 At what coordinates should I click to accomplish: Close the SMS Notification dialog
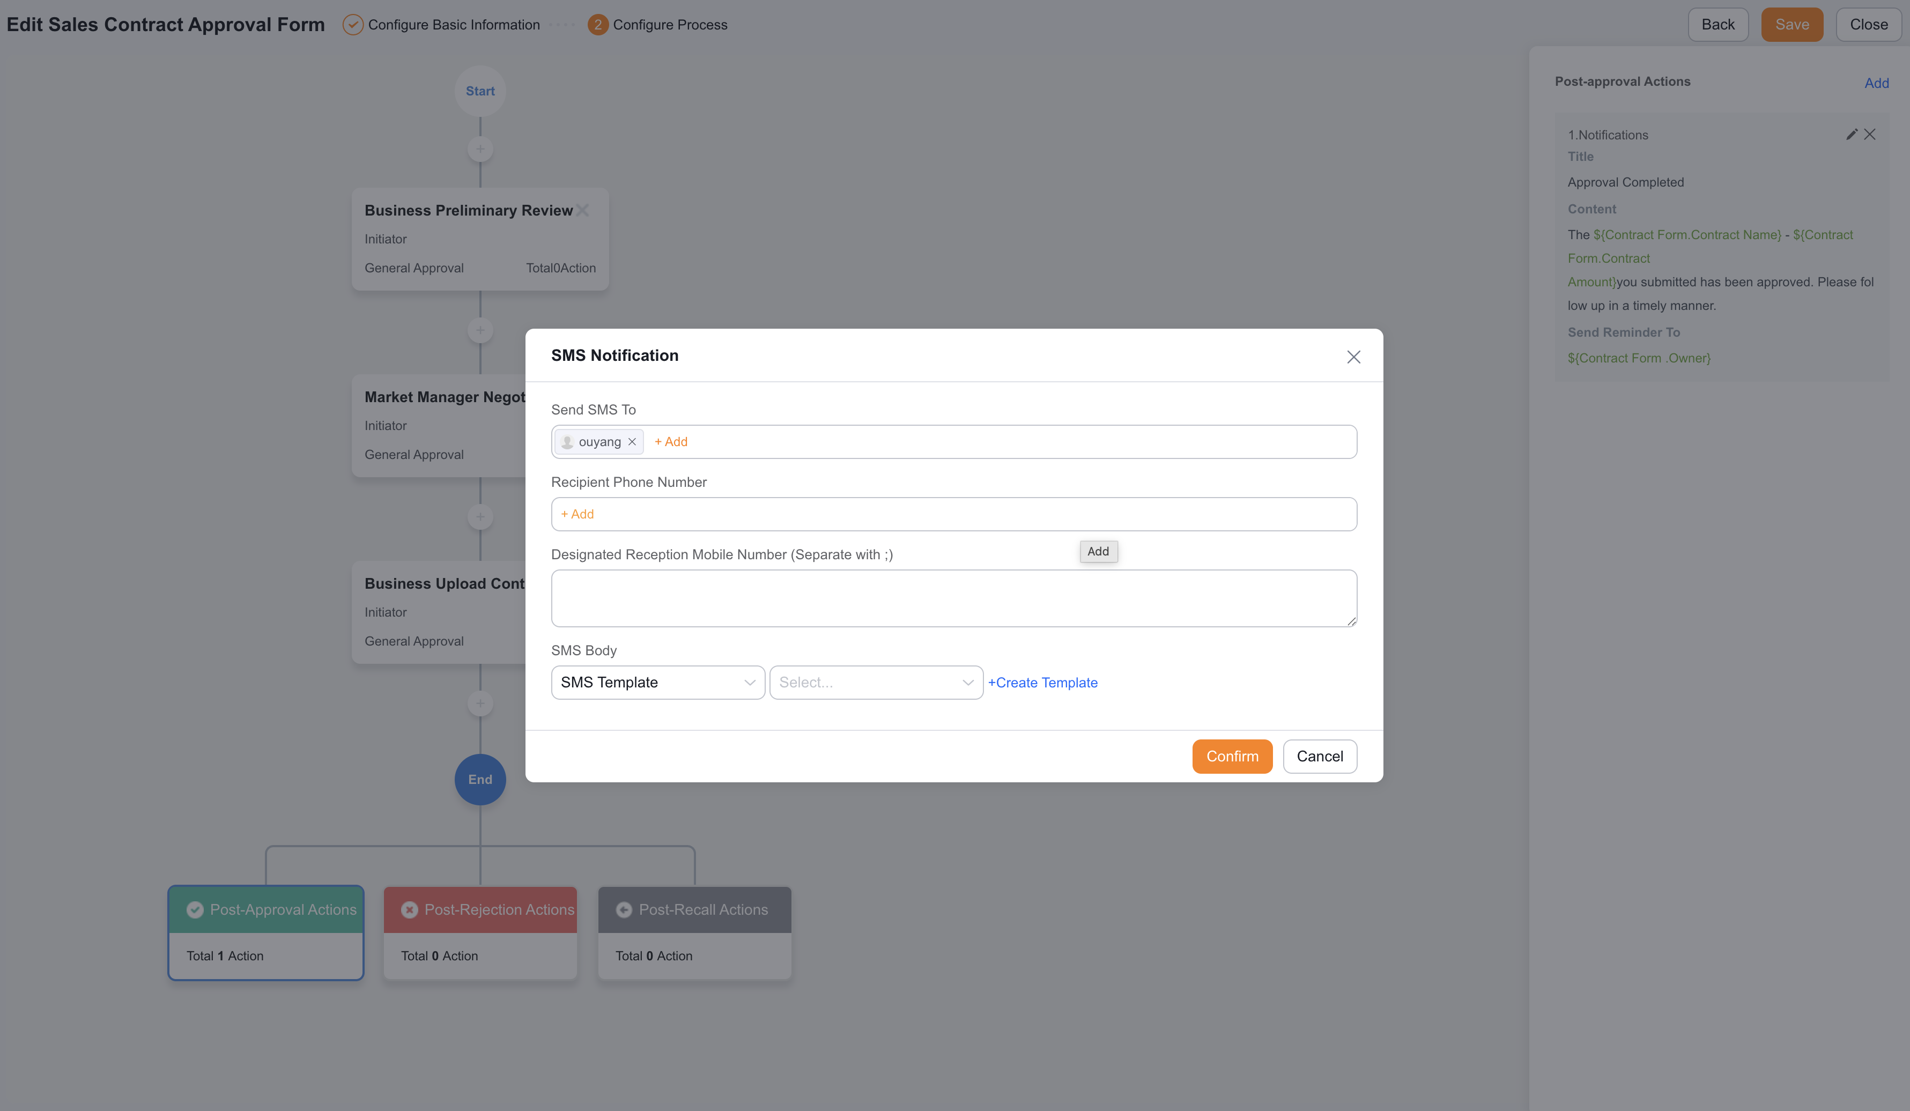point(1353,357)
